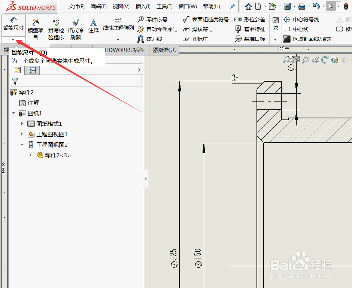Open the PropertyManager tab
352x288 pixels.
[x=32, y=70]
